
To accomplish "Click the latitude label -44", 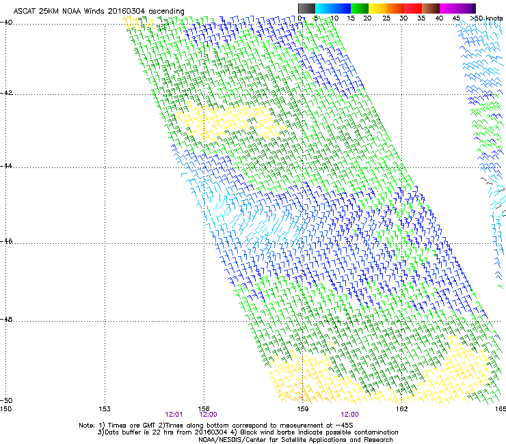I will (x=6, y=166).
